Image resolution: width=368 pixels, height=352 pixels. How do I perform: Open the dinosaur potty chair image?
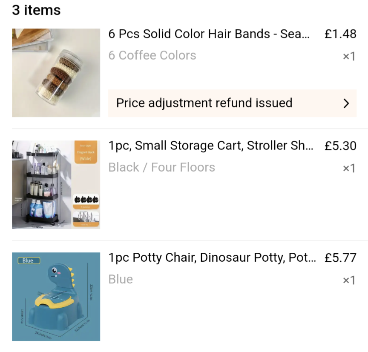(x=56, y=297)
